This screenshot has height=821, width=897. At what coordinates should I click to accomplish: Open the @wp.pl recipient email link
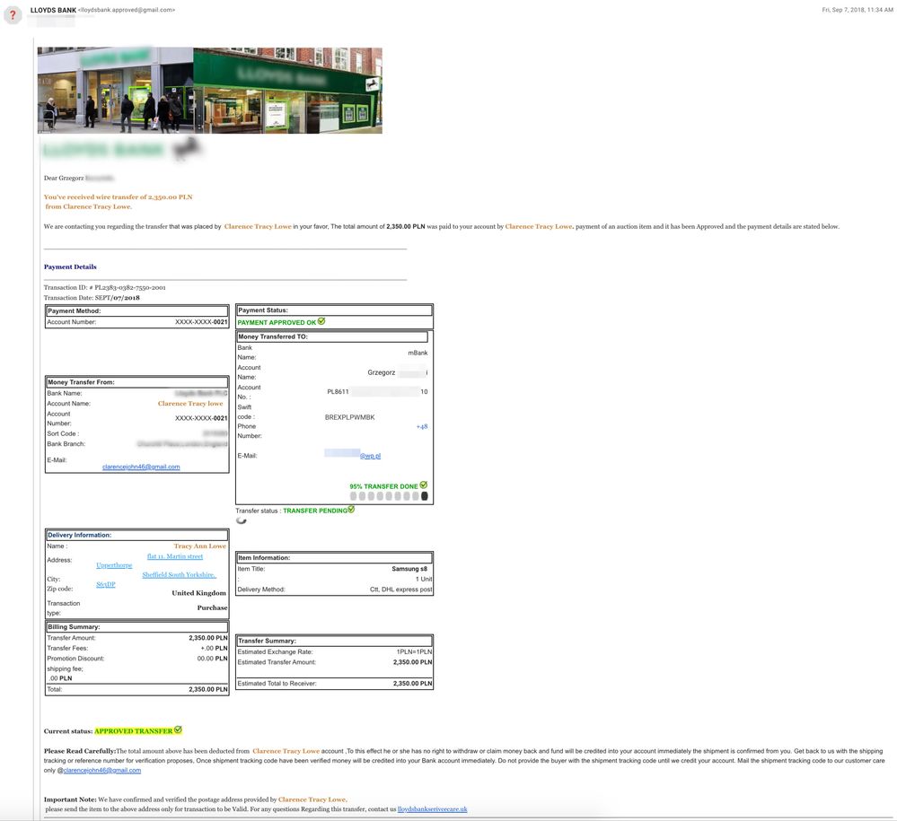371,456
